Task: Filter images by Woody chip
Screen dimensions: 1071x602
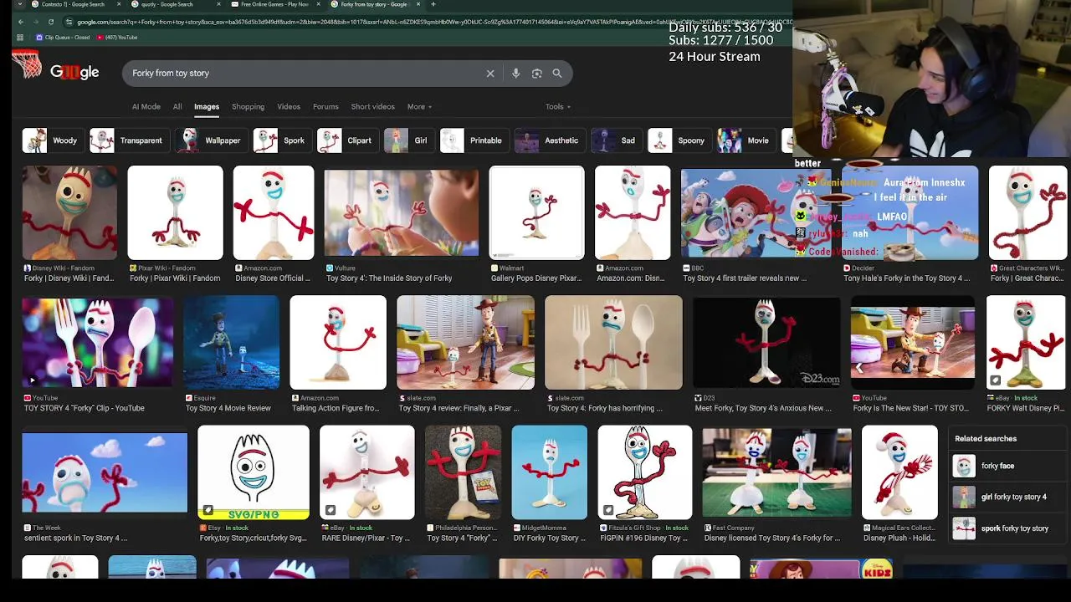Action: tap(52, 140)
